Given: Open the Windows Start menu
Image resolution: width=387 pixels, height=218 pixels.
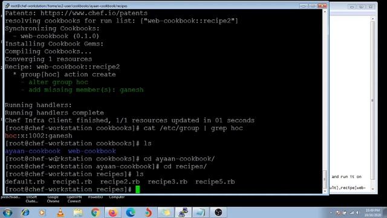Looking at the screenshot, I should (x=7, y=213).
